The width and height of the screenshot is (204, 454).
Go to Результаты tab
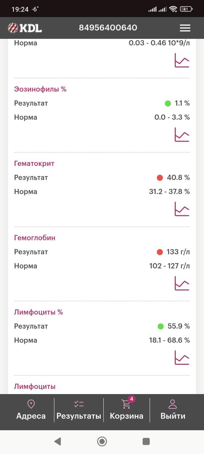pyautogui.click(x=79, y=410)
